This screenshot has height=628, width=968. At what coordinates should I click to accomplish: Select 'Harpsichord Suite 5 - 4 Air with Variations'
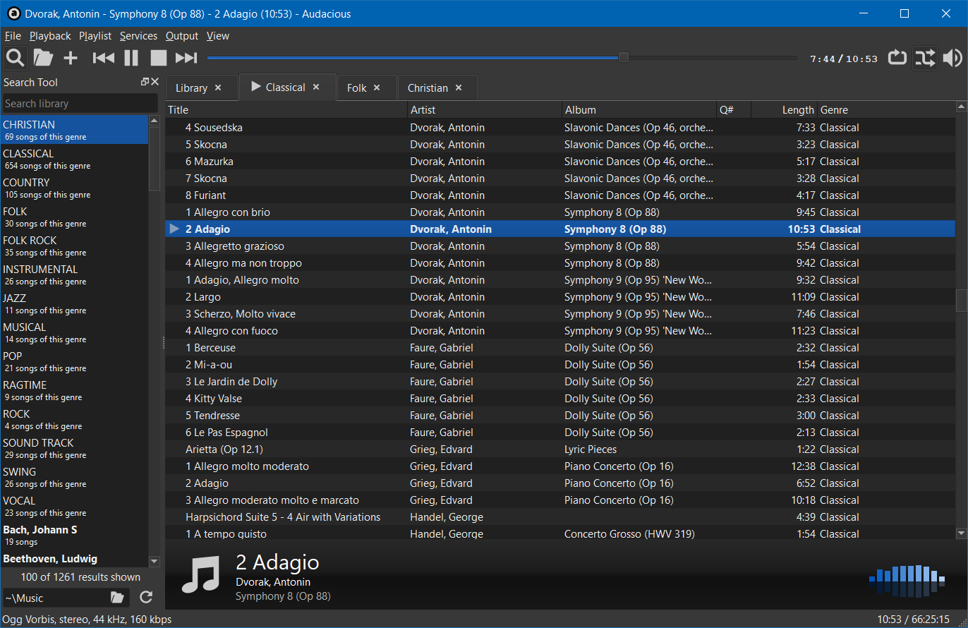point(560,517)
